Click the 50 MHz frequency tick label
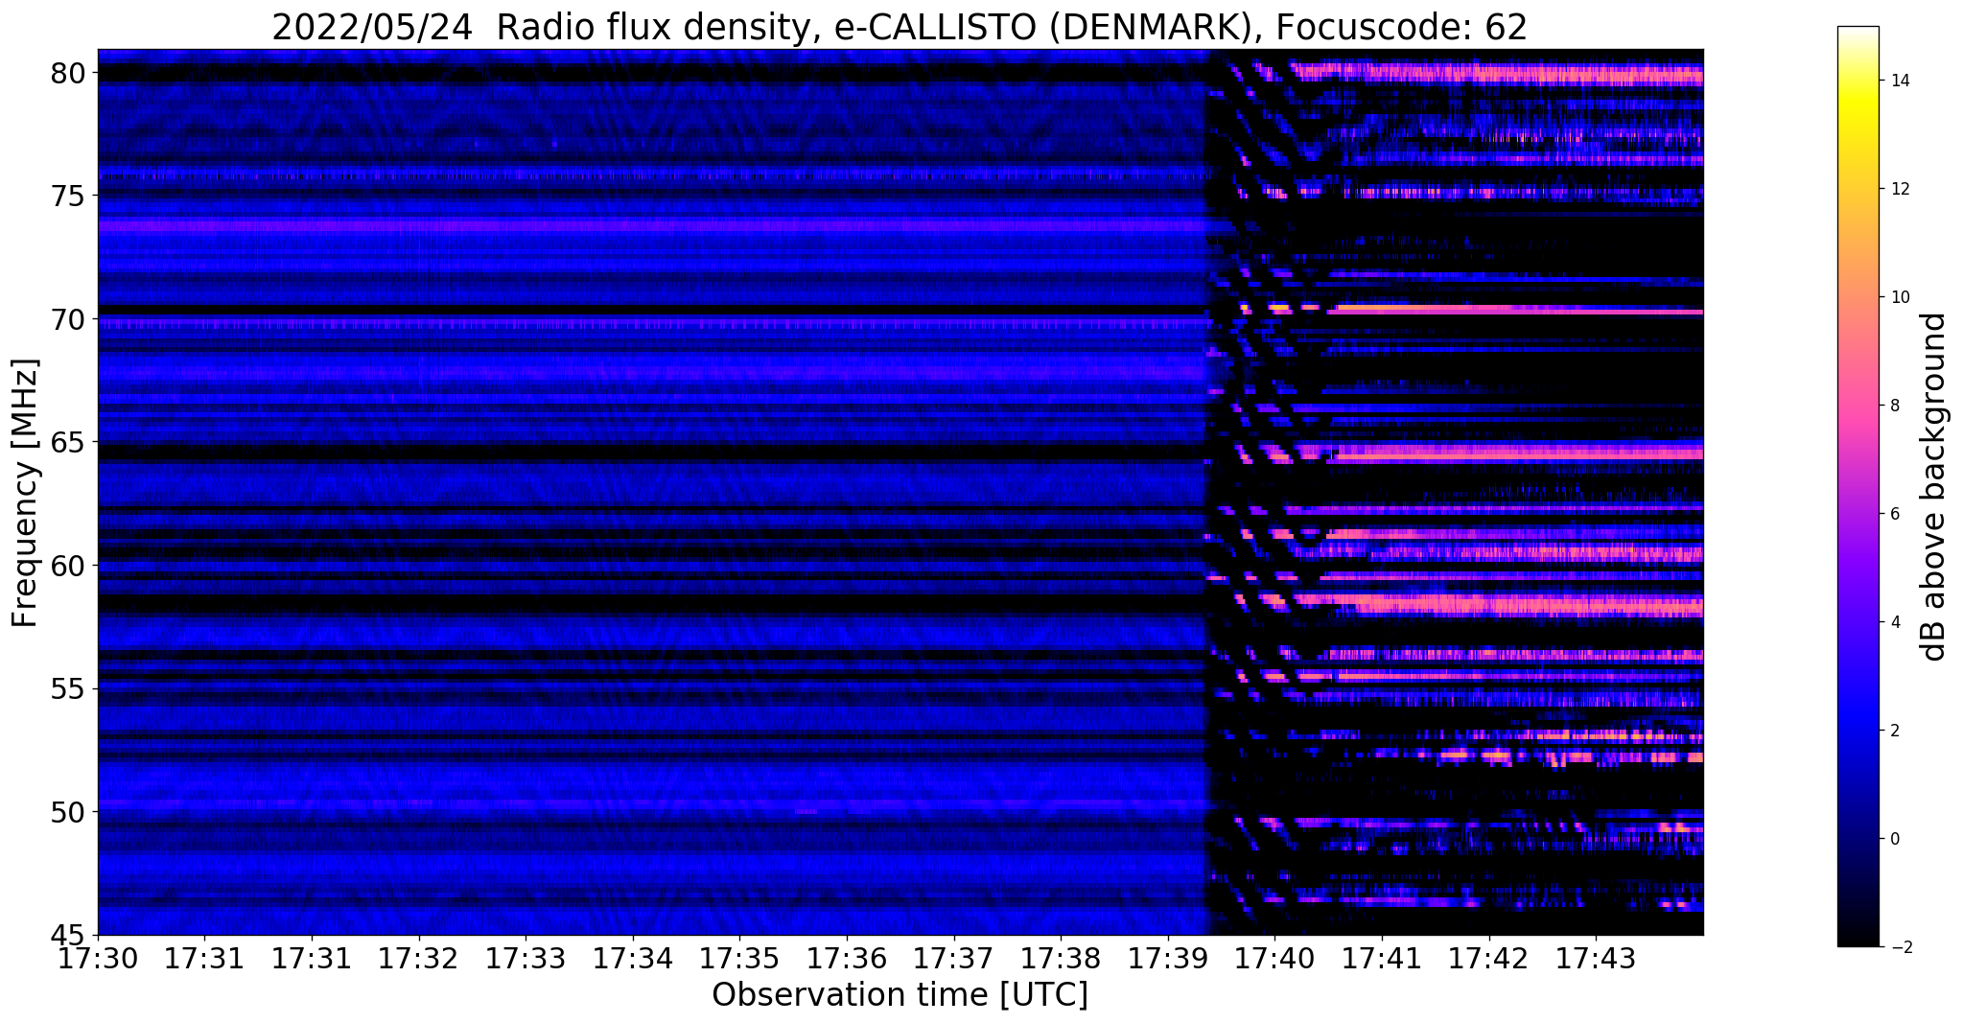This screenshot has width=1963, height=1023. point(69,812)
